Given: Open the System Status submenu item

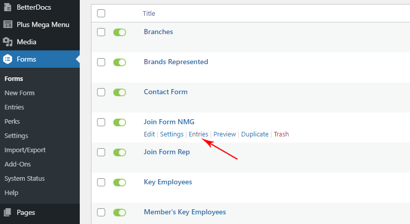Looking at the screenshot, I should [x=24, y=178].
